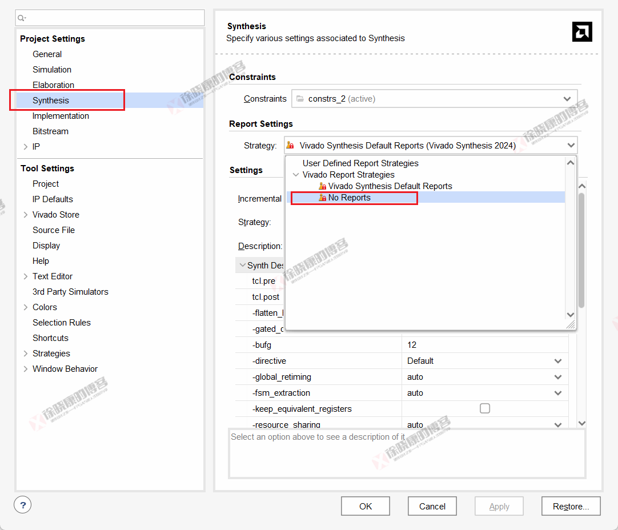Open Implementation settings
This screenshot has height=530, width=618.
point(61,116)
